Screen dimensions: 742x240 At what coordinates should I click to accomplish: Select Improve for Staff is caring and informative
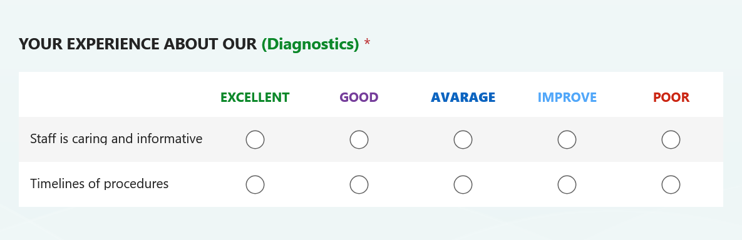pos(567,140)
